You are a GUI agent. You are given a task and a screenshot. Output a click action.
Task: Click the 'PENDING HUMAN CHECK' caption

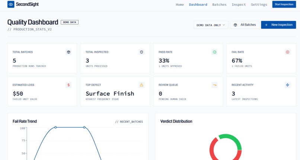[x=172, y=99]
